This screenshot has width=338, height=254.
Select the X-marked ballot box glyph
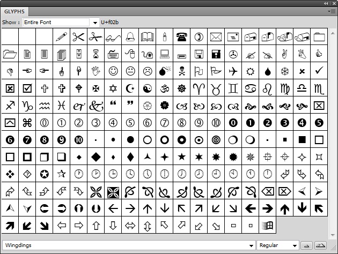[10, 88]
